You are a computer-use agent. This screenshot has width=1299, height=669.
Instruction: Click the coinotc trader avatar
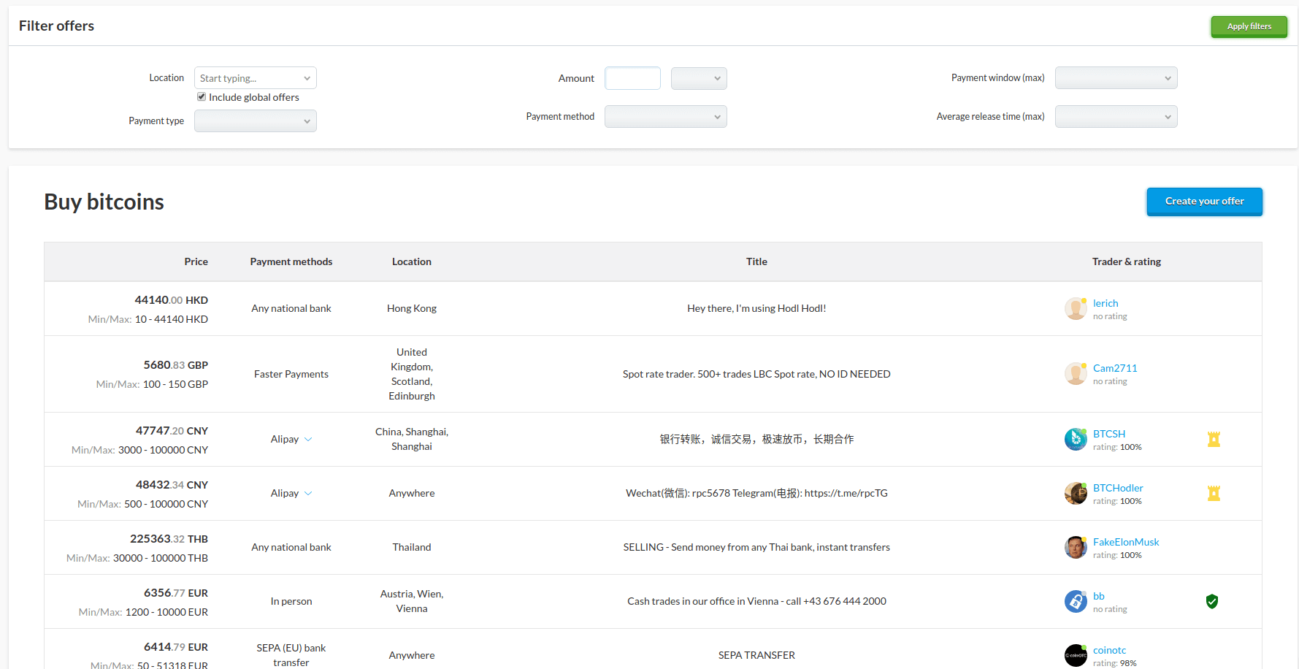[1075, 655]
